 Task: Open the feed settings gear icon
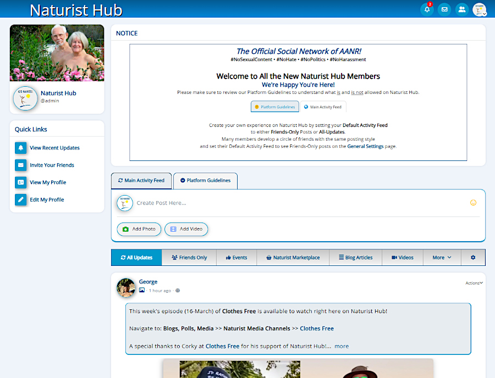[x=474, y=257]
